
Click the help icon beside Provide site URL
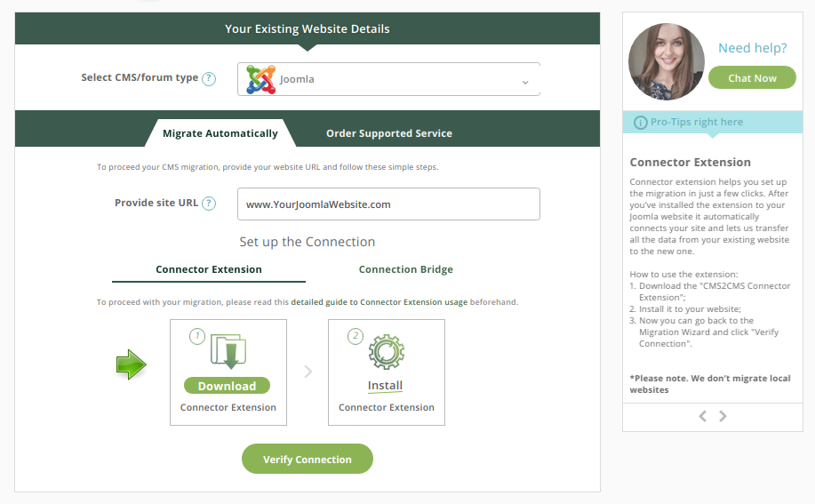click(x=209, y=204)
